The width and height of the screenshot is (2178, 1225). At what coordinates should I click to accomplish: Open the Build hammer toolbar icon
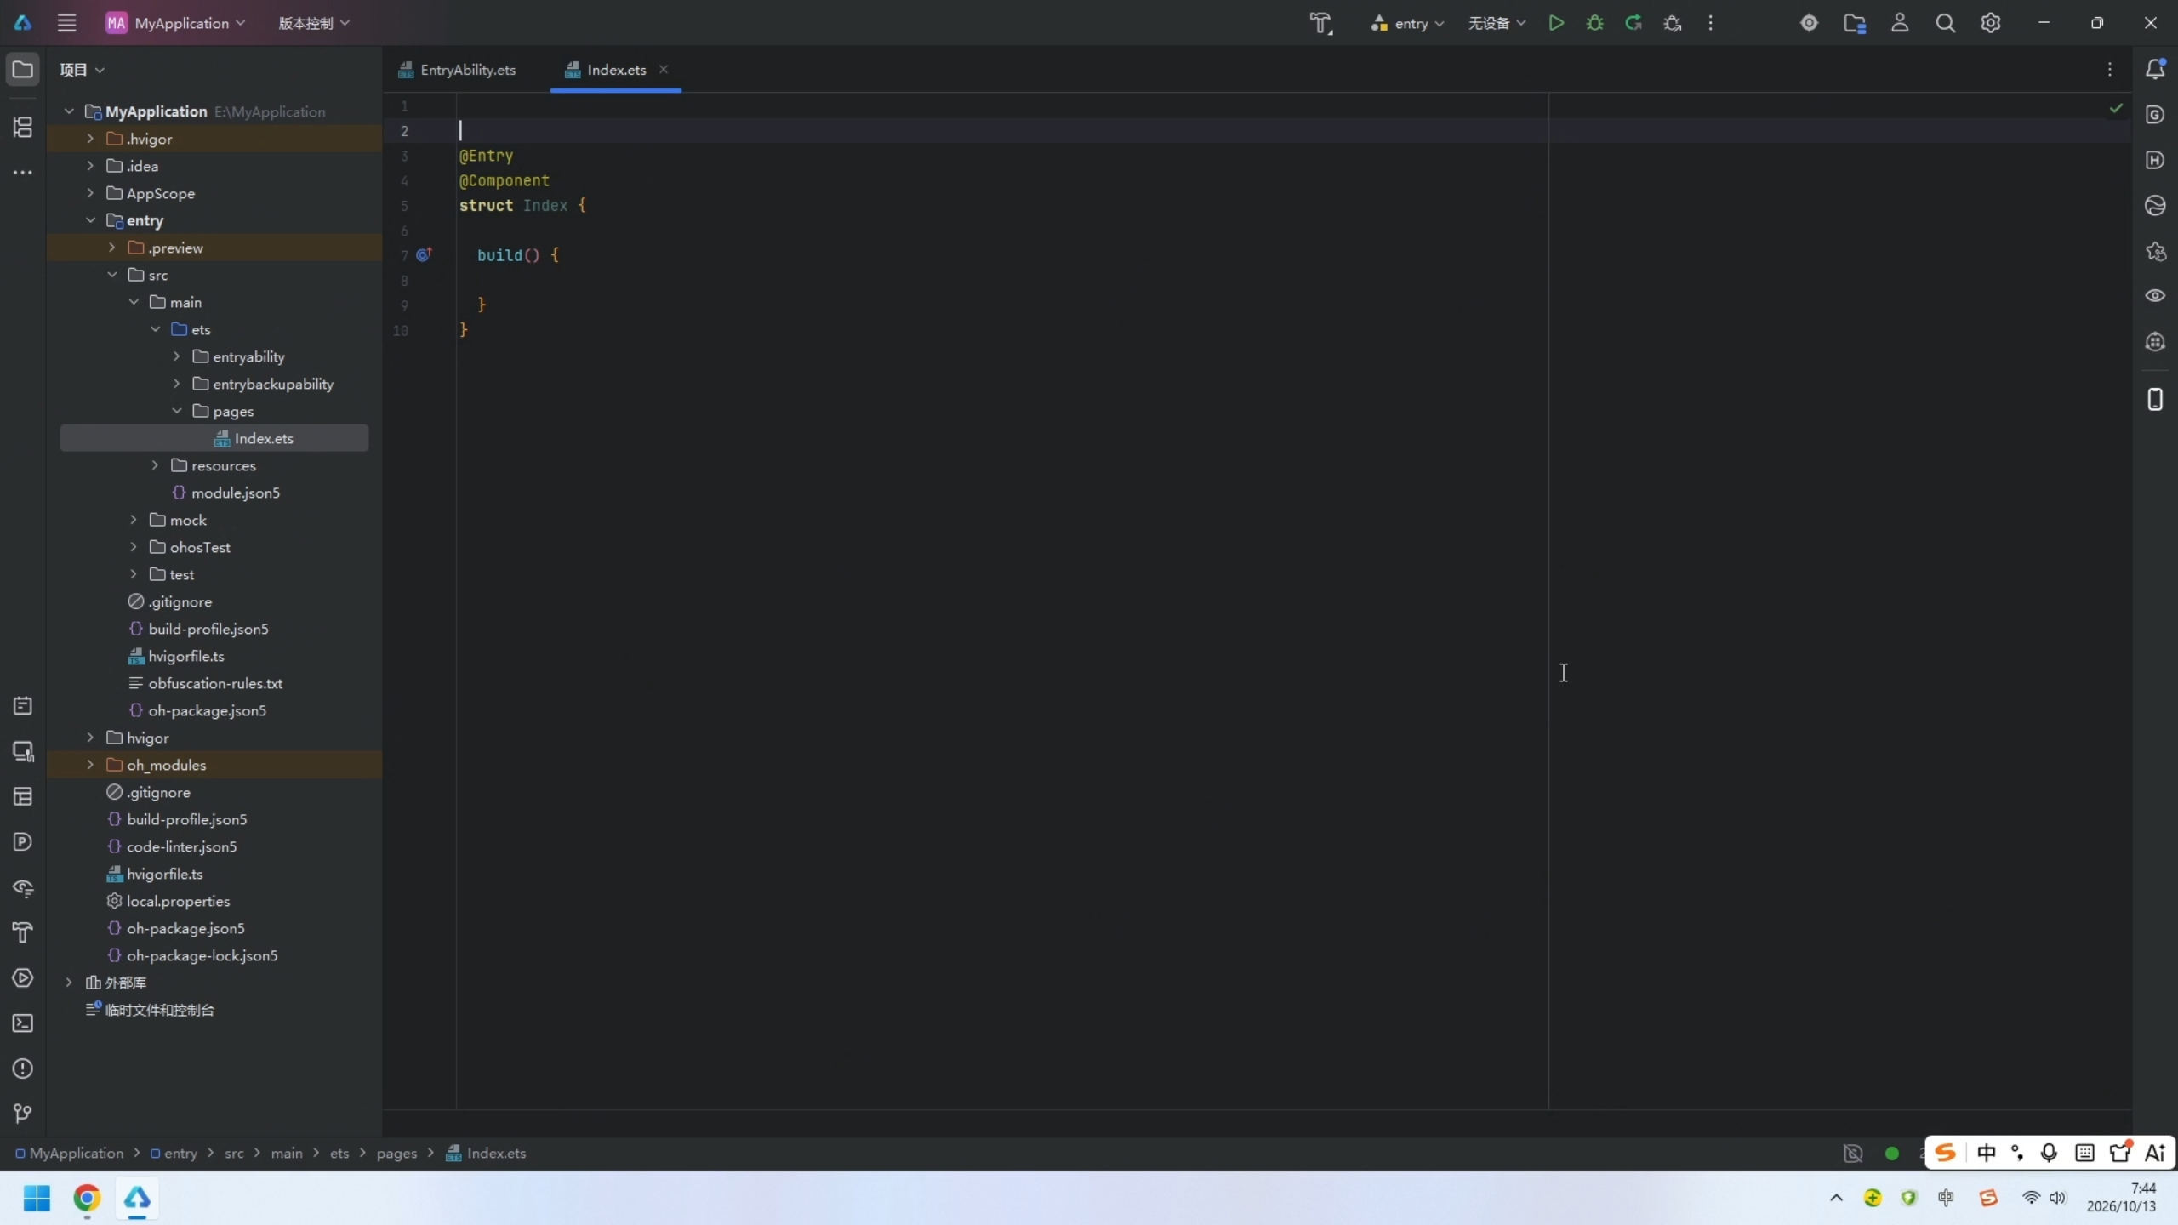(x=1320, y=23)
